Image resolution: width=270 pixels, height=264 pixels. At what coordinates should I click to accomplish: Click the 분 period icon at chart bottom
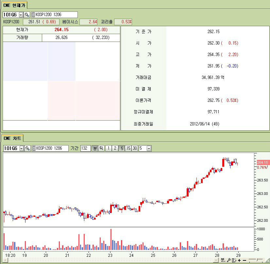click(x=223, y=260)
